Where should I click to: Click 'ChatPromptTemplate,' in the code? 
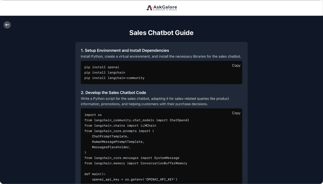pyautogui.click(x=110, y=136)
